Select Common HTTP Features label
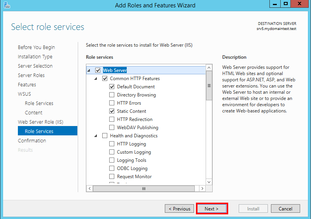Image resolution: width=311 pixels, height=219 pixels. coord(135,79)
